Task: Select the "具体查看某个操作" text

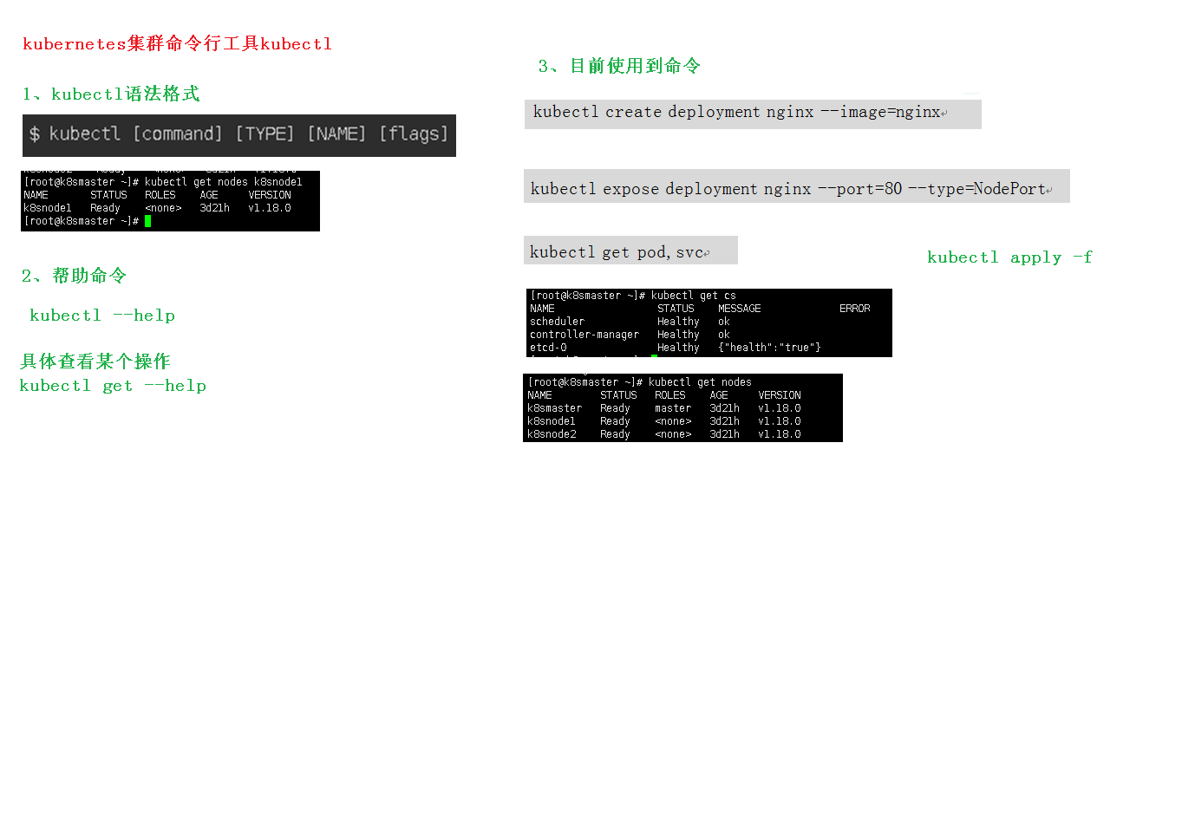Action: click(x=95, y=361)
